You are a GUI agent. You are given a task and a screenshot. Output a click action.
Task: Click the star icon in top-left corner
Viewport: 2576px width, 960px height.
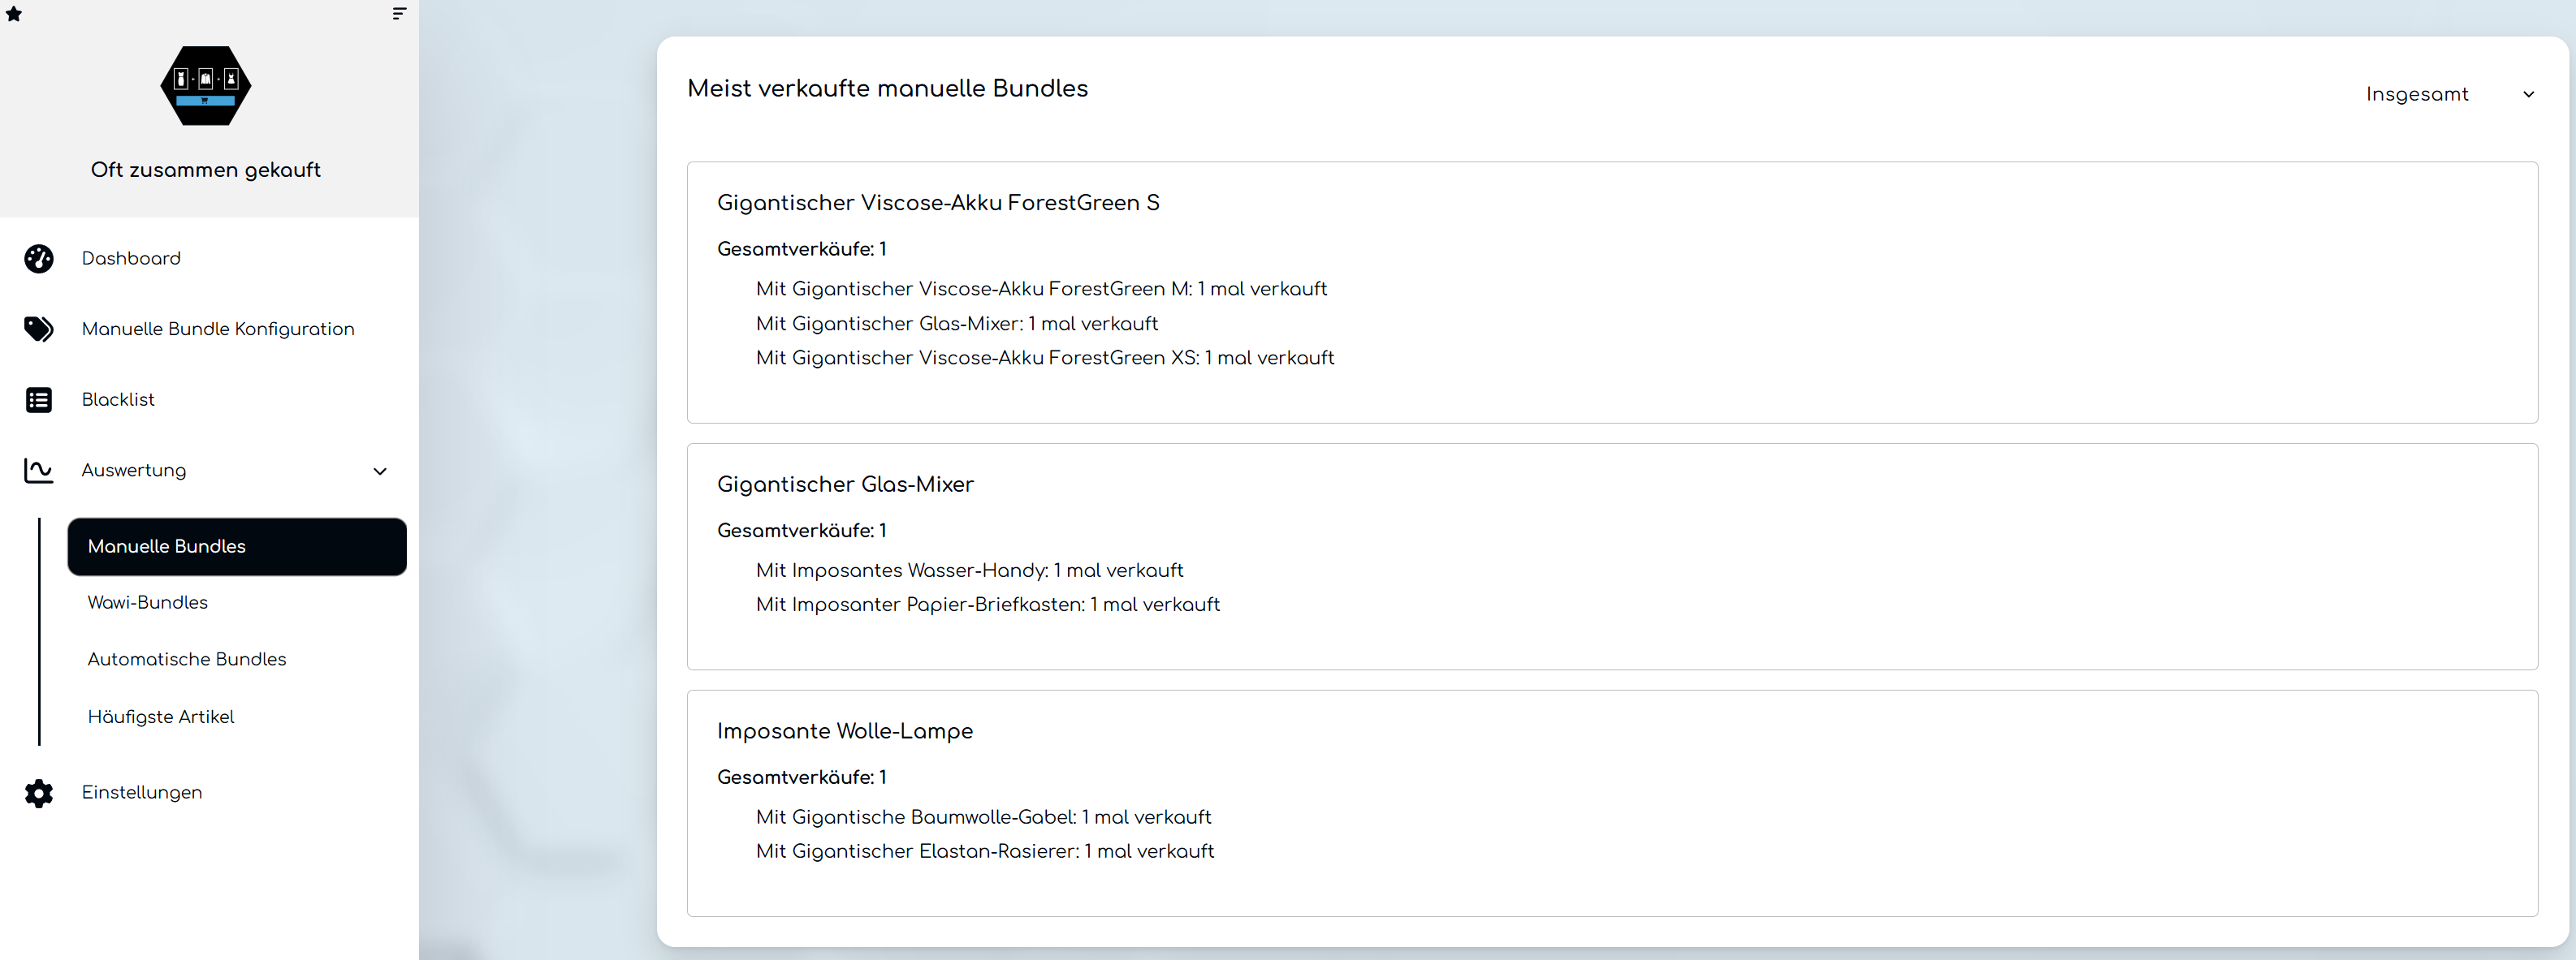click(14, 14)
